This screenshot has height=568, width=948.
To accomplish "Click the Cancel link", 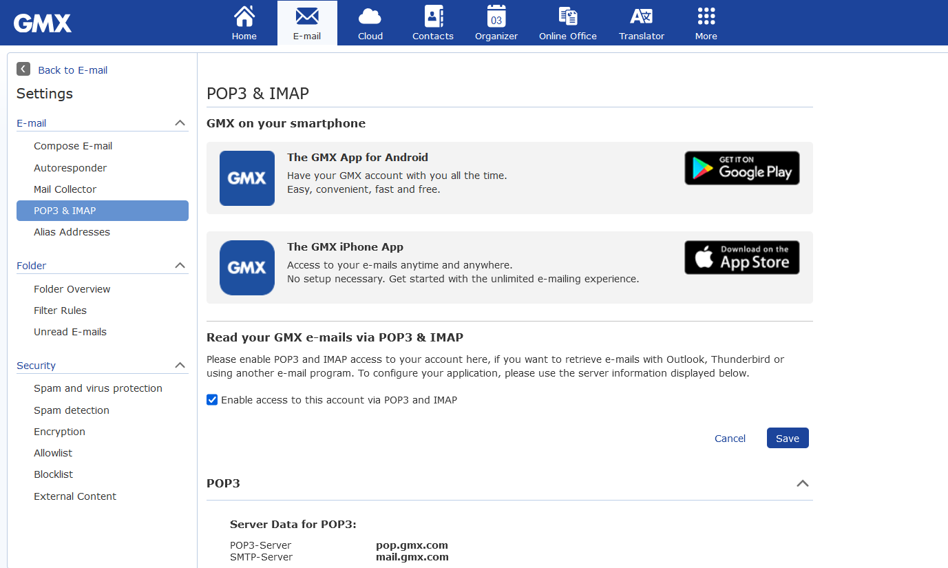I will click(x=730, y=439).
